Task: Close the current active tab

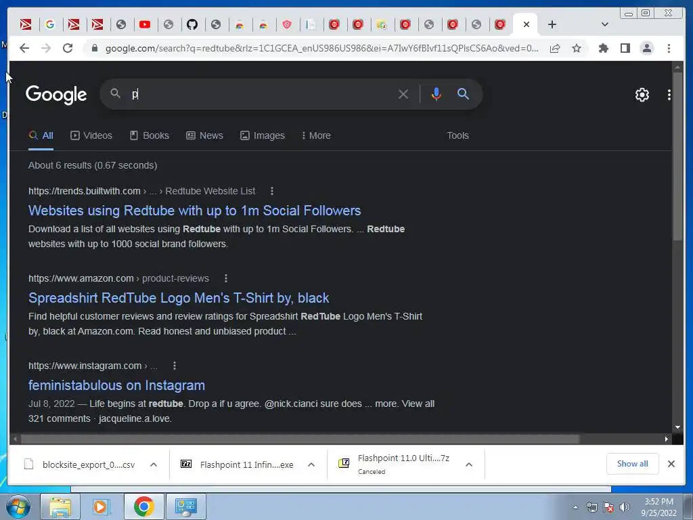Action: [x=526, y=24]
